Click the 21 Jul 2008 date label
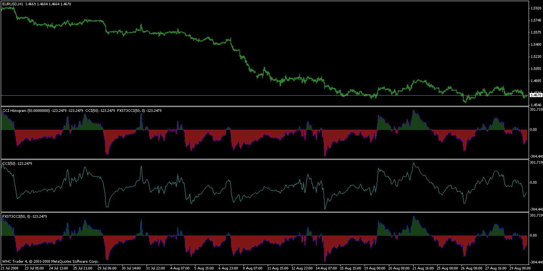 (10, 268)
